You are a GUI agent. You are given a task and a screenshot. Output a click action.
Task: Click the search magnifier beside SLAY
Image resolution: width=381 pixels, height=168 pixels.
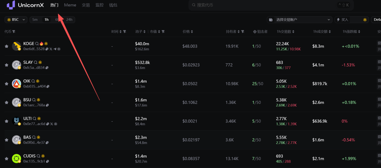point(36,62)
